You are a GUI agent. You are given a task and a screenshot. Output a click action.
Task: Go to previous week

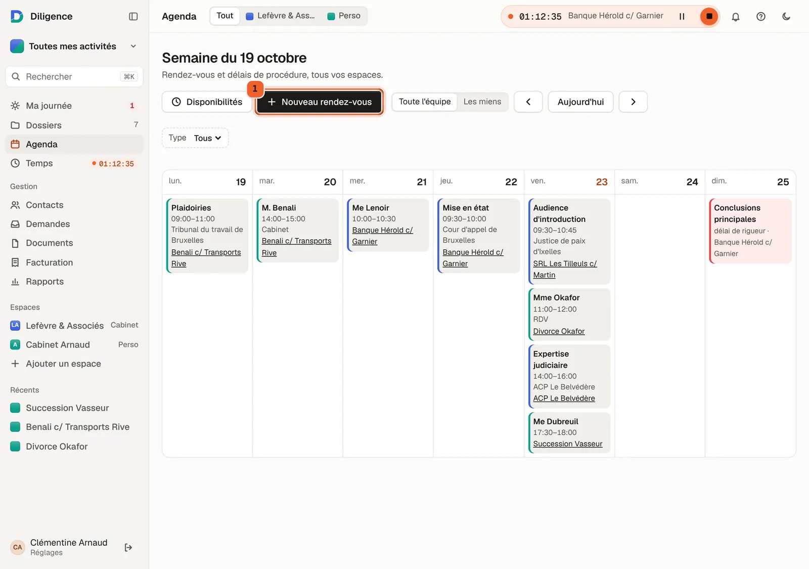pyautogui.click(x=528, y=102)
